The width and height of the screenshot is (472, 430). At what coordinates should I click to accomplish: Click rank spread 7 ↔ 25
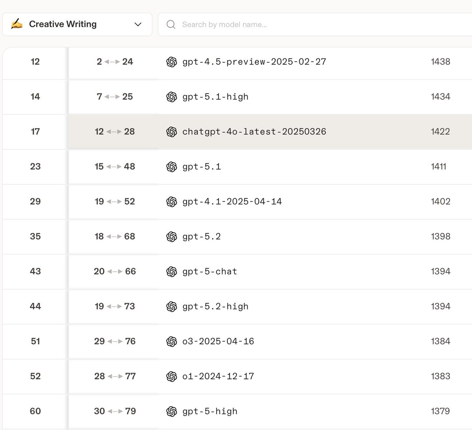[x=115, y=97]
